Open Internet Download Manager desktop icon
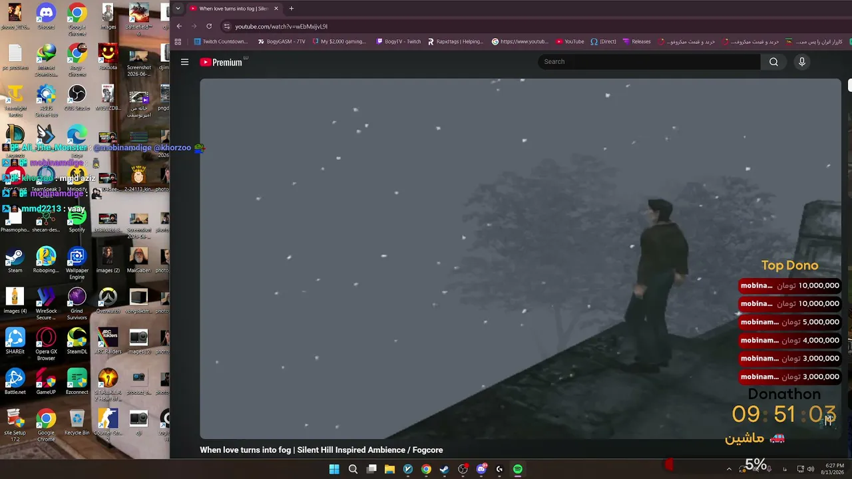Image resolution: width=852 pixels, height=479 pixels. pyautogui.click(x=46, y=60)
